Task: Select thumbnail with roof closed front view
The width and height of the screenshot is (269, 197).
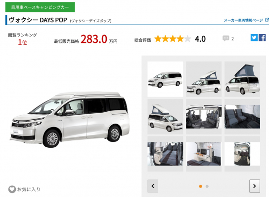Action: click(x=165, y=79)
